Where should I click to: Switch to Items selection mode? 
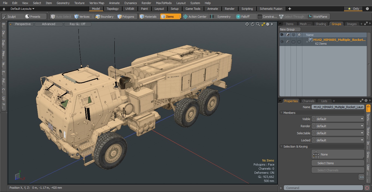tap(170, 17)
